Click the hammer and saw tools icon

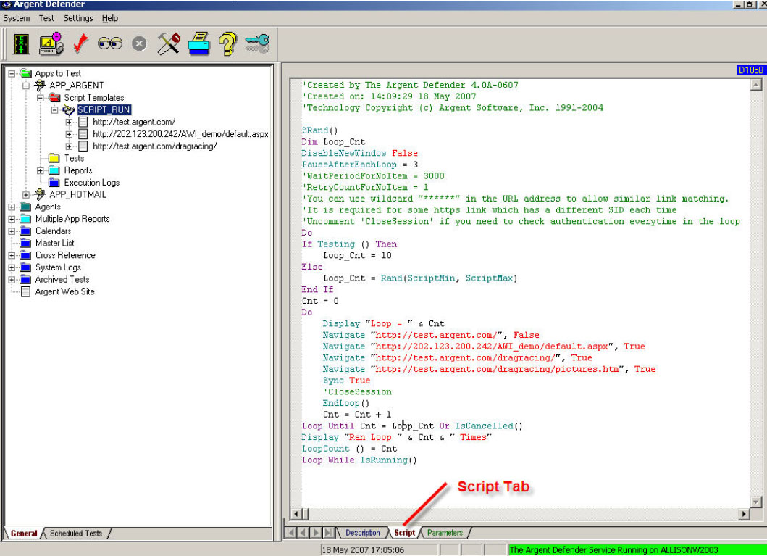tap(169, 44)
